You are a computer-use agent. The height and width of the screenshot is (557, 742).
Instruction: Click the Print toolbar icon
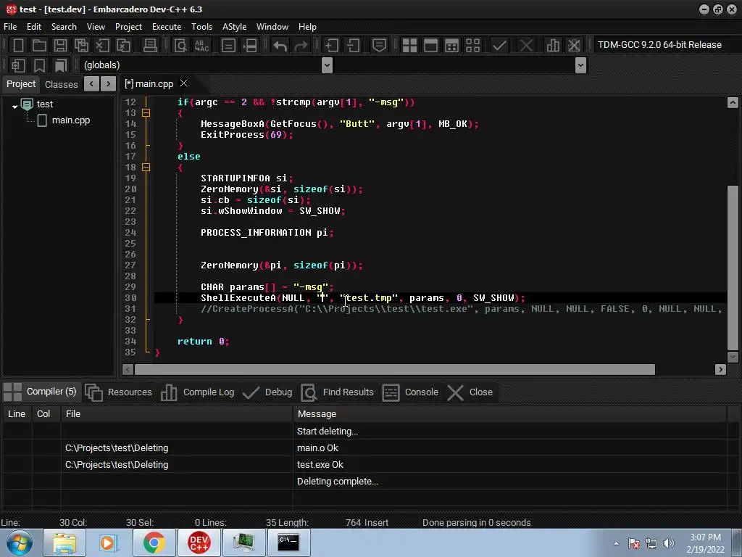(x=150, y=46)
